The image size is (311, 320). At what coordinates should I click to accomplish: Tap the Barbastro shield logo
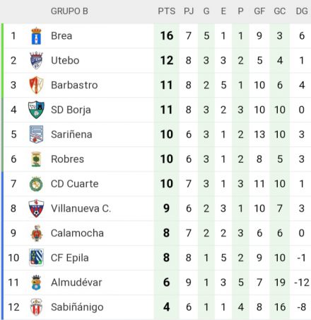[36, 85]
